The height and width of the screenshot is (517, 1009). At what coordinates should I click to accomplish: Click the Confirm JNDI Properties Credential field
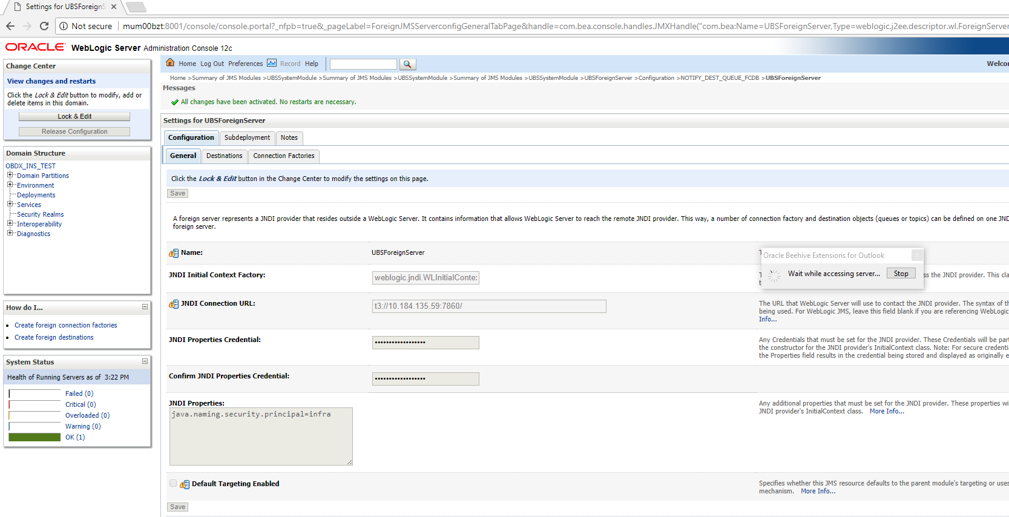[x=426, y=379]
